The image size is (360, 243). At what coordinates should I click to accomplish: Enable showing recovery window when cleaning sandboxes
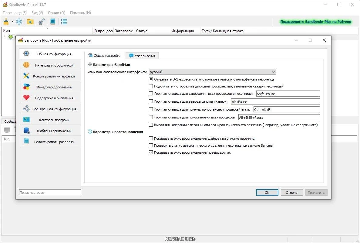(x=151, y=139)
